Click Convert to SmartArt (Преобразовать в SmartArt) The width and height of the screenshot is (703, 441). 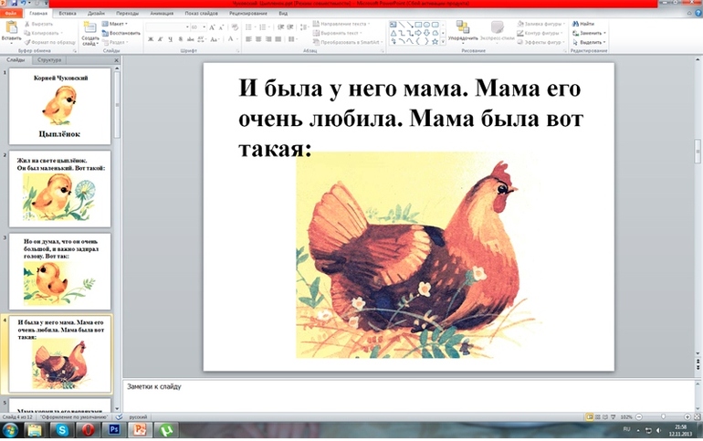(x=348, y=42)
